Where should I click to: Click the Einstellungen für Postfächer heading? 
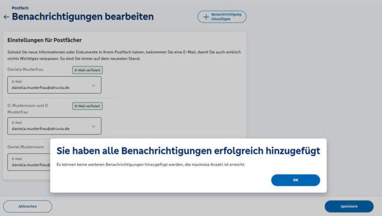tap(45, 40)
